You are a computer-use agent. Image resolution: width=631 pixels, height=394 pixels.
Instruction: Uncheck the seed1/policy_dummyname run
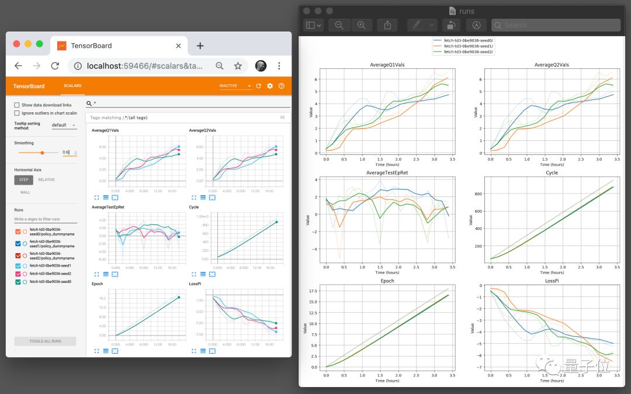[x=18, y=244]
